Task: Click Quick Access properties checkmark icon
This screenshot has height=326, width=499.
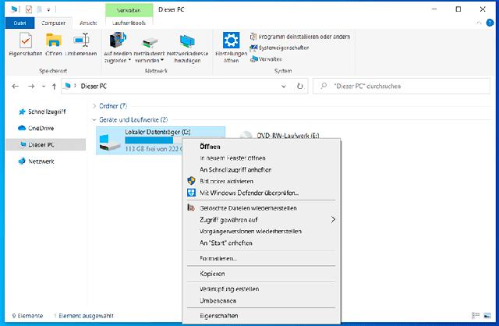Action: pyautogui.click(x=29, y=9)
